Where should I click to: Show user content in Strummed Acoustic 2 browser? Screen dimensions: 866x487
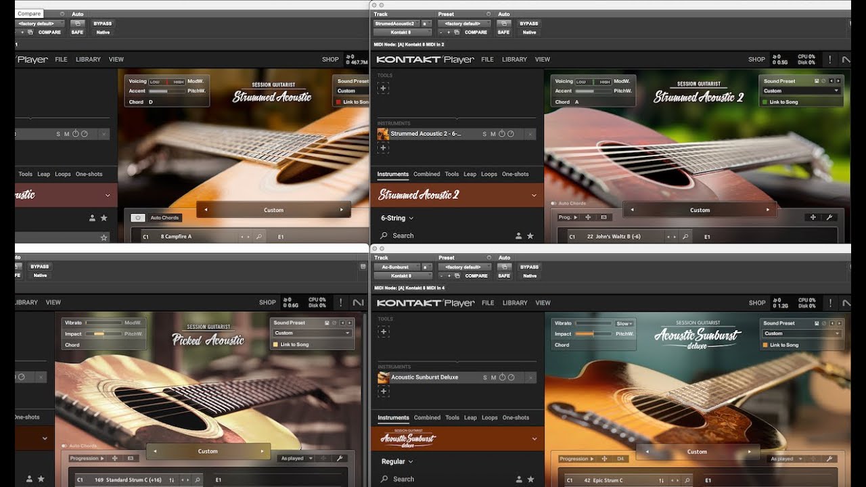pyautogui.click(x=518, y=235)
